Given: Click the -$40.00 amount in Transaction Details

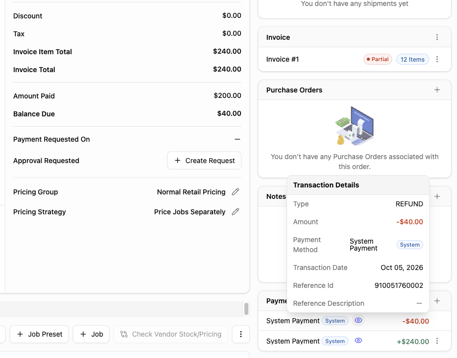Looking at the screenshot, I should click(409, 222).
